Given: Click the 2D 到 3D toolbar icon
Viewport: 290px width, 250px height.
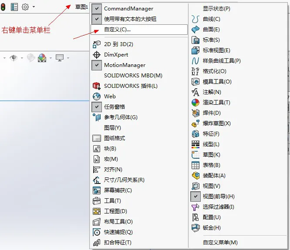Looking at the screenshot, I should pyautogui.click(x=97, y=44).
